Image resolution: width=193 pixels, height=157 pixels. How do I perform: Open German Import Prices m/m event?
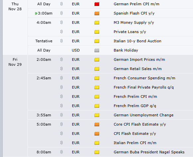tap(139, 59)
